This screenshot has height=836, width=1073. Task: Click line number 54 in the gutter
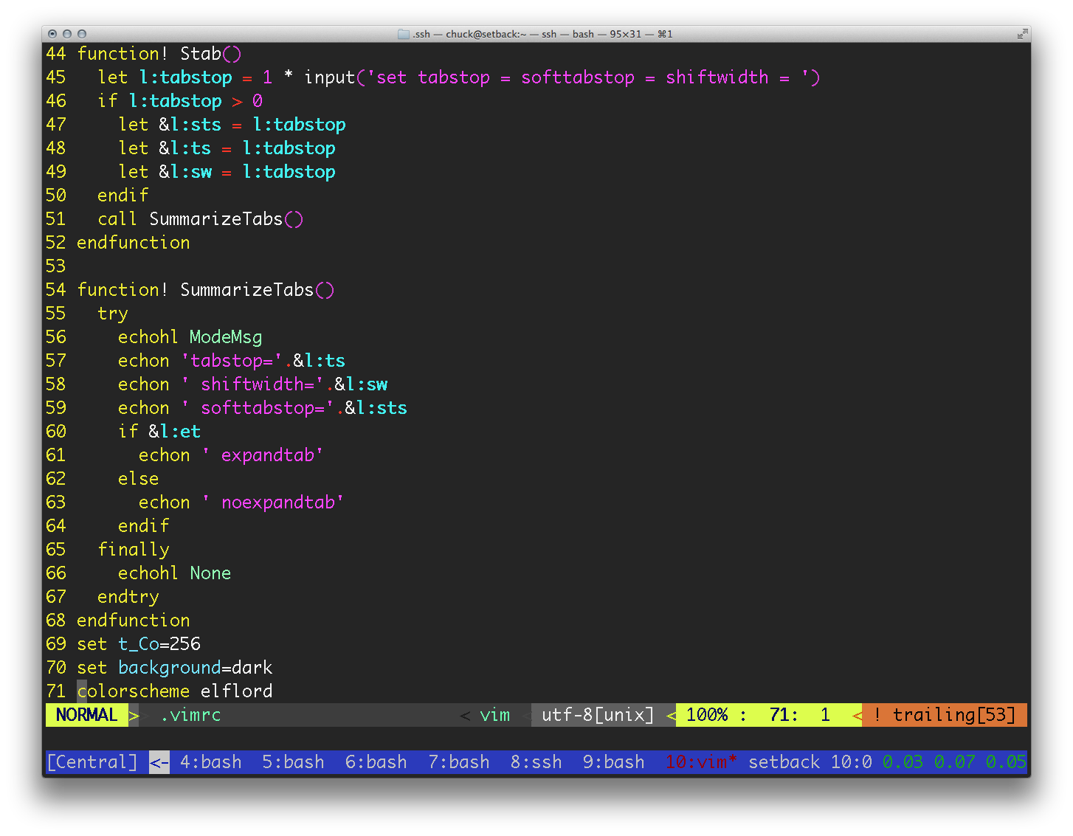point(56,290)
